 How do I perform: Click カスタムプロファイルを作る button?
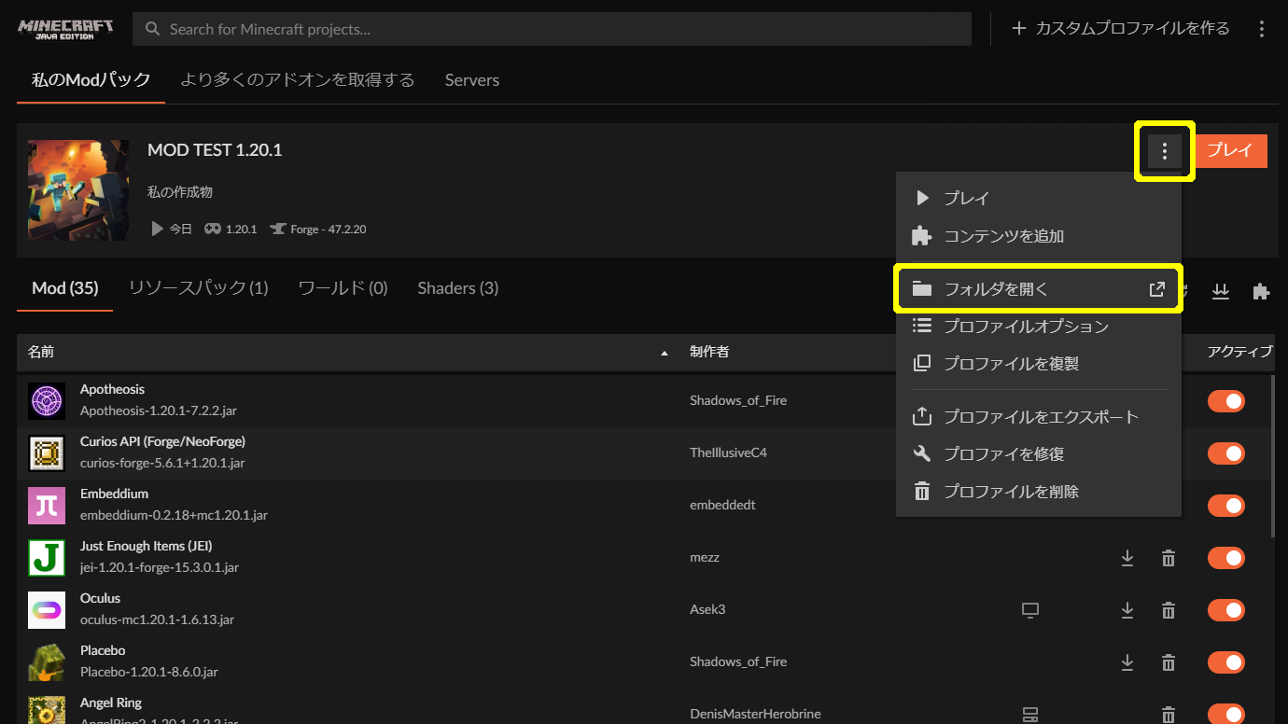(x=1121, y=29)
